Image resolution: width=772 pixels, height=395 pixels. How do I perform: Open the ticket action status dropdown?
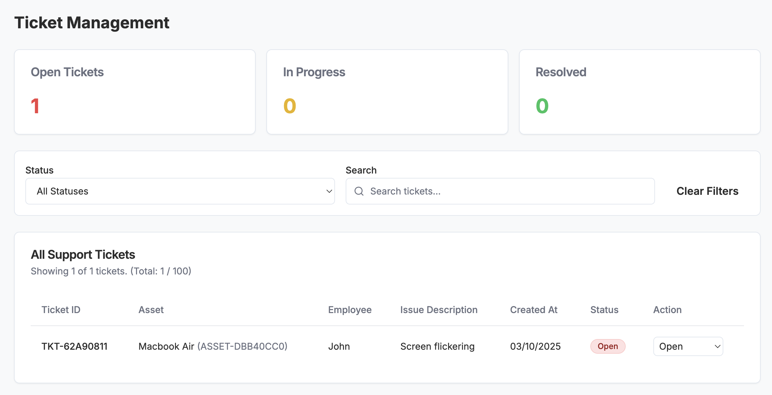tap(688, 346)
